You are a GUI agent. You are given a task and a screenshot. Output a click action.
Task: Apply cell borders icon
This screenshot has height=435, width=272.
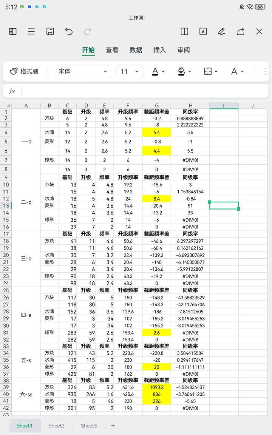coord(208,71)
